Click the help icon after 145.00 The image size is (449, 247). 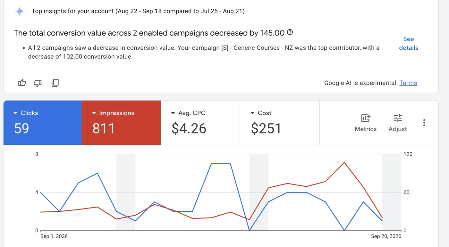[x=290, y=32]
